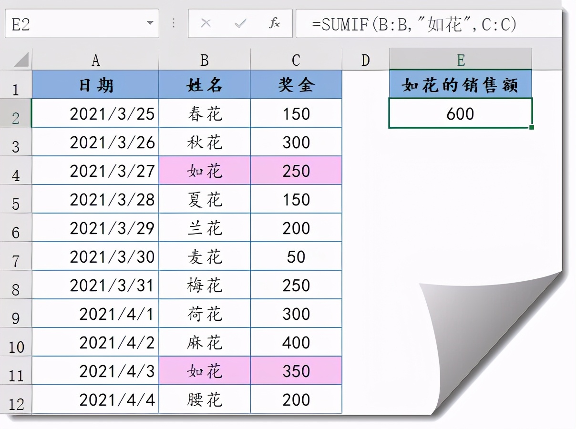Click the Name Box showing E2
Viewport: 576px width, 429px height.
76,23
